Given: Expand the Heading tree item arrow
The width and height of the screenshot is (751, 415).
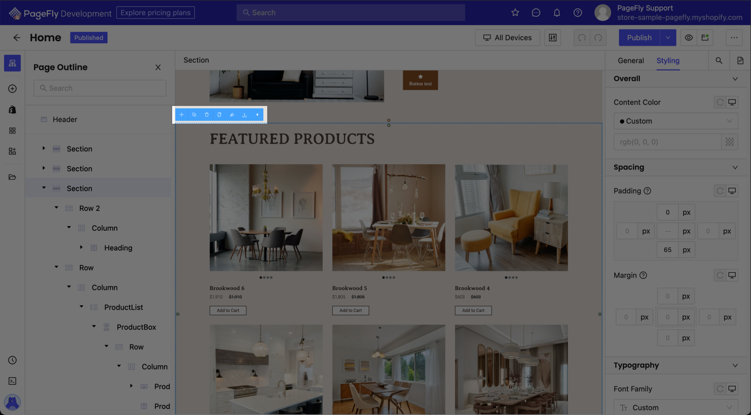Looking at the screenshot, I should tap(81, 247).
